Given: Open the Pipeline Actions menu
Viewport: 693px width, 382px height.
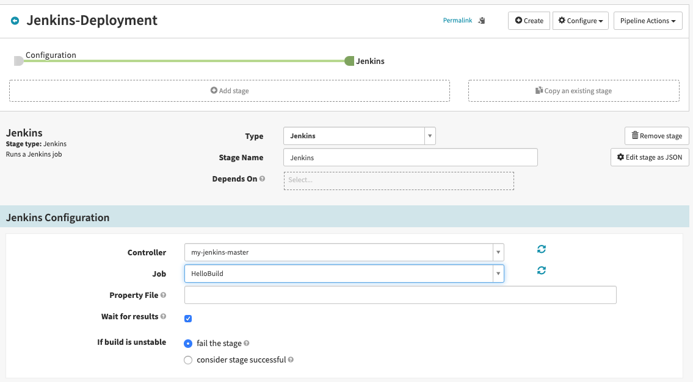Looking at the screenshot, I should pyautogui.click(x=647, y=21).
